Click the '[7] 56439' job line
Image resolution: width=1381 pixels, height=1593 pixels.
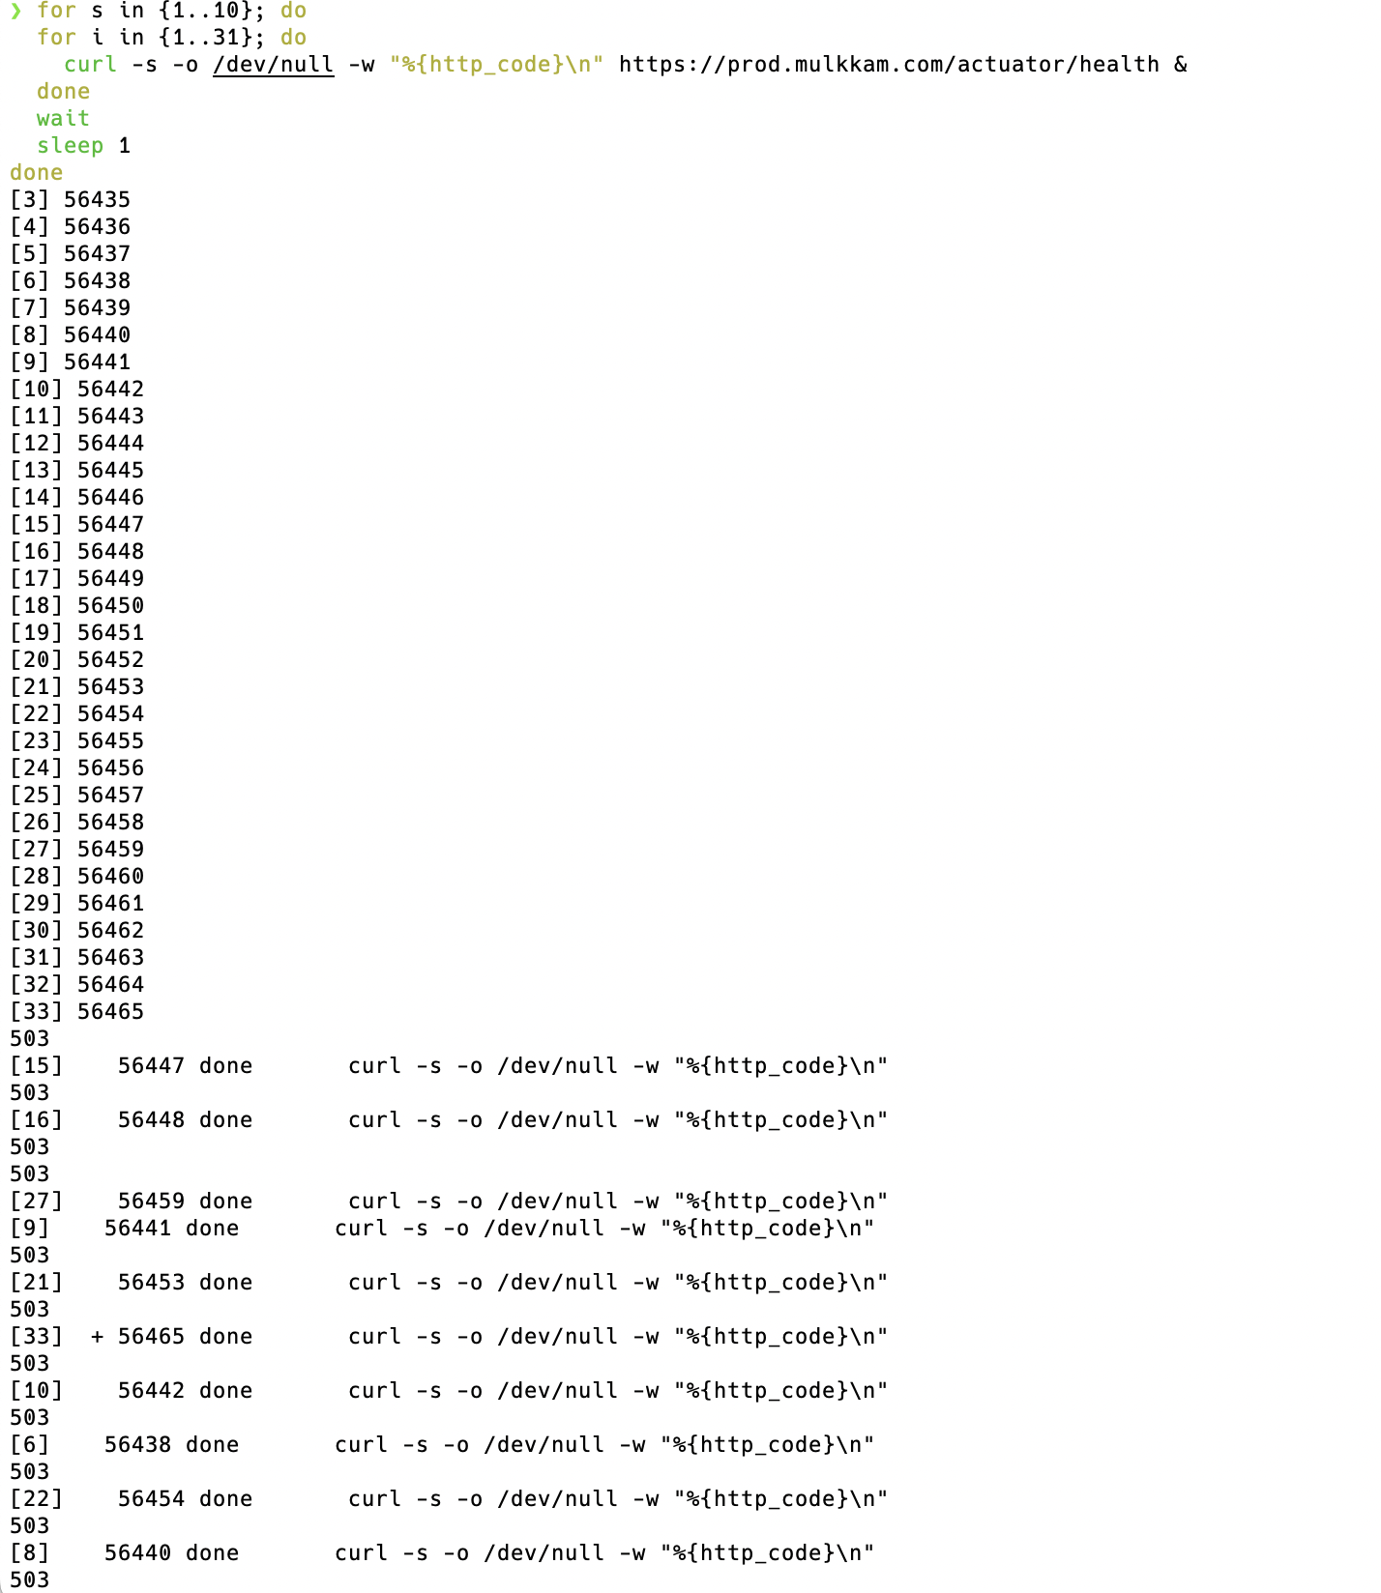[x=70, y=307]
